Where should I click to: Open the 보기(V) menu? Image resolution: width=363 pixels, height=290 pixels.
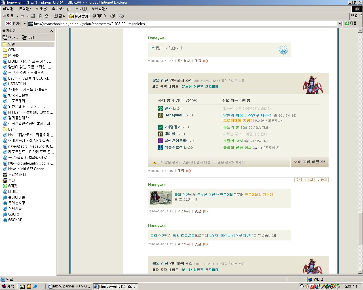click(x=41, y=9)
